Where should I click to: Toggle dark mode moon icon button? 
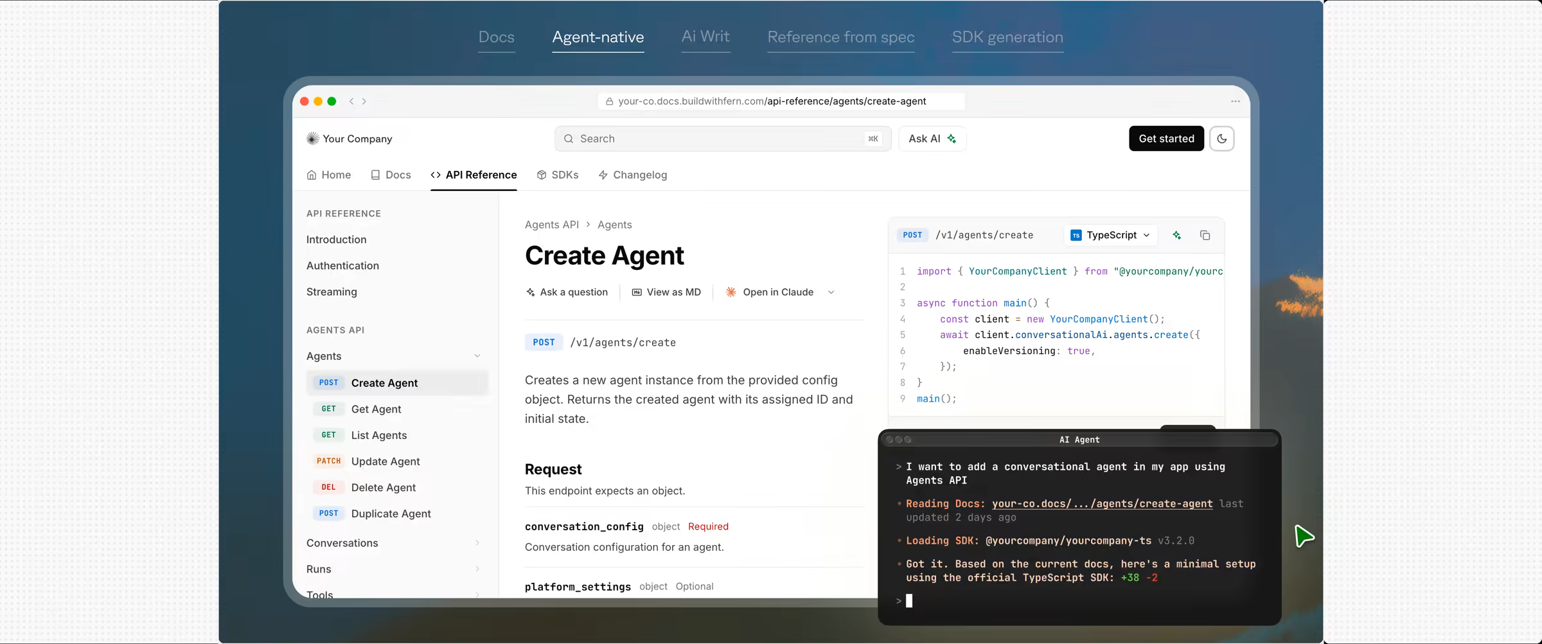pos(1221,139)
